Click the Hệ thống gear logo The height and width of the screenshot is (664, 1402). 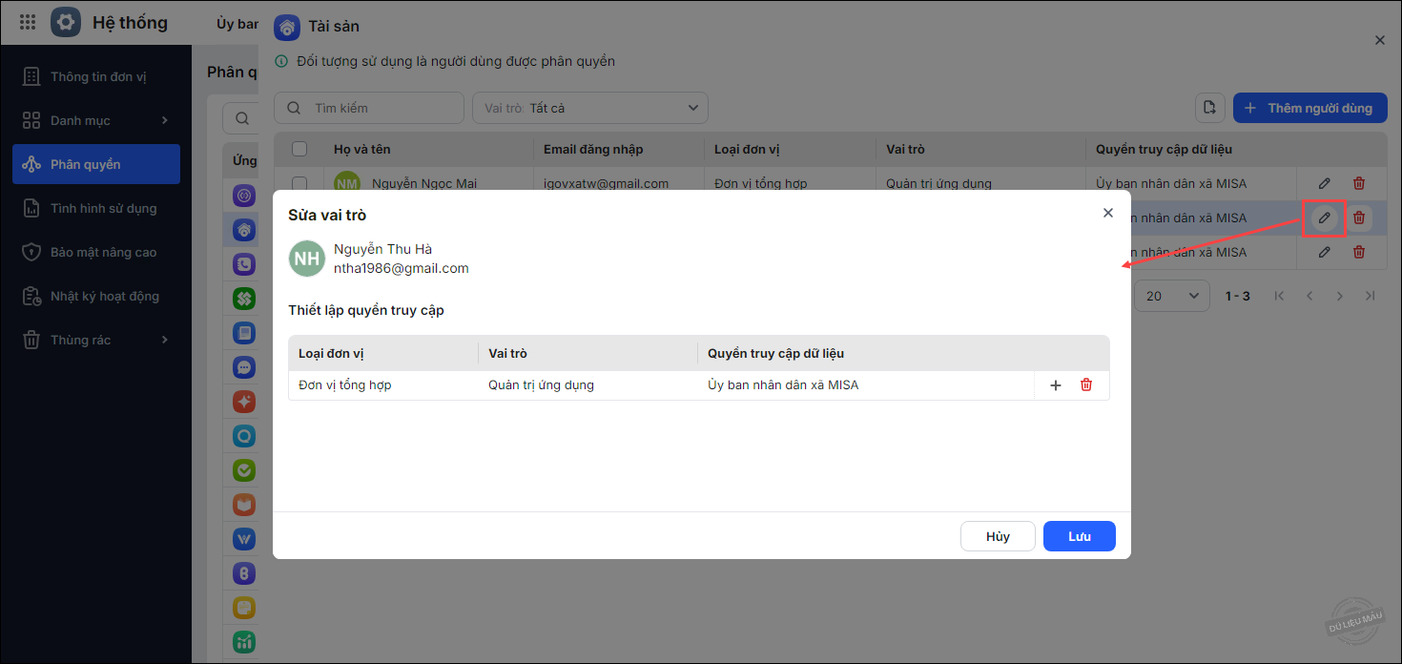pos(66,22)
